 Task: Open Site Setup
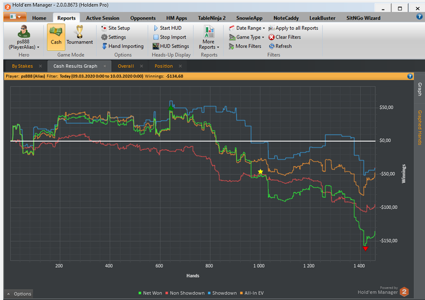point(115,28)
